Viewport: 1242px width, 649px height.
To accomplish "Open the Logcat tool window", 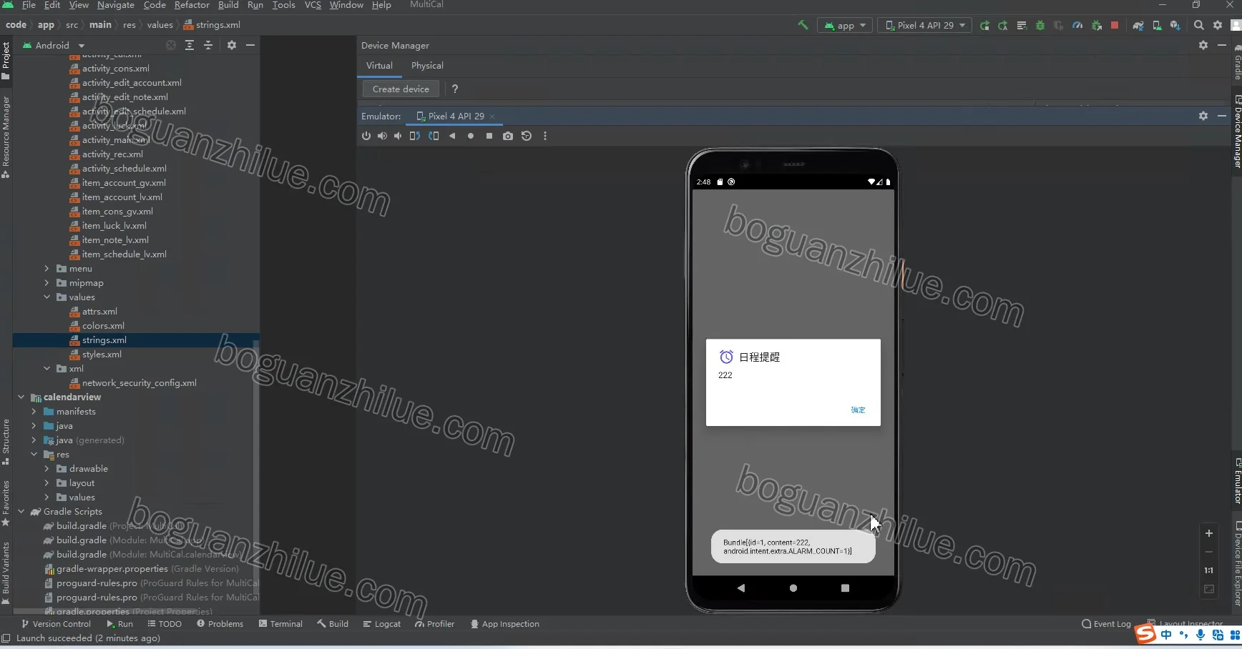I will click(382, 624).
